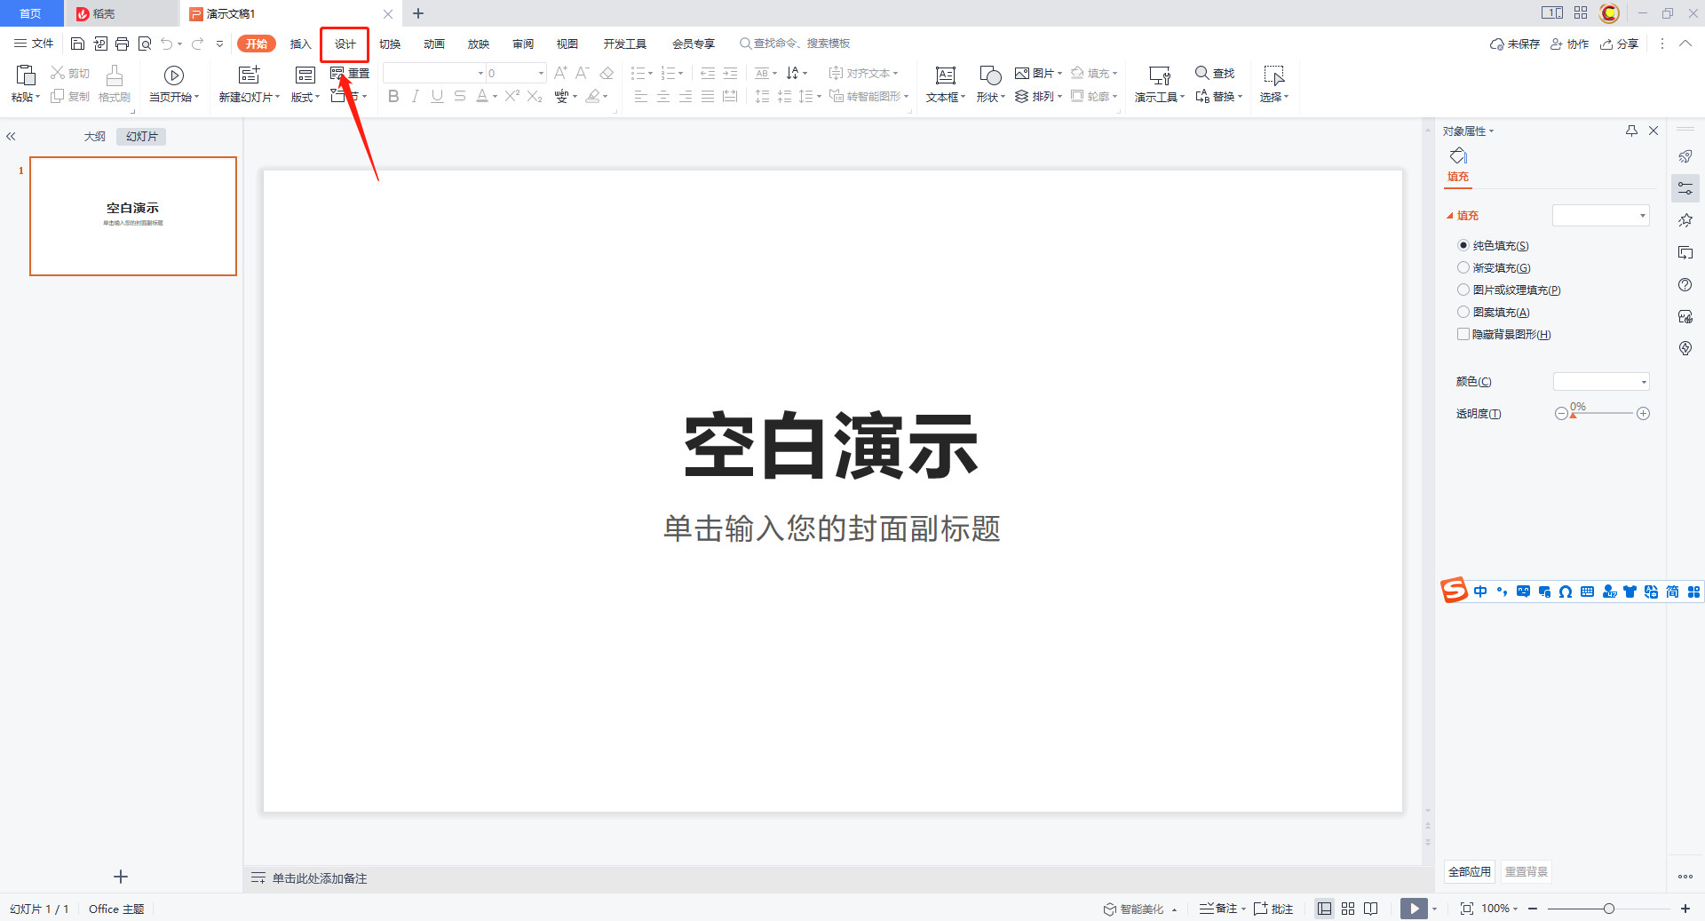The width and height of the screenshot is (1705, 921).
Task: Toggle Normal view in status bar
Action: click(1324, 909)
